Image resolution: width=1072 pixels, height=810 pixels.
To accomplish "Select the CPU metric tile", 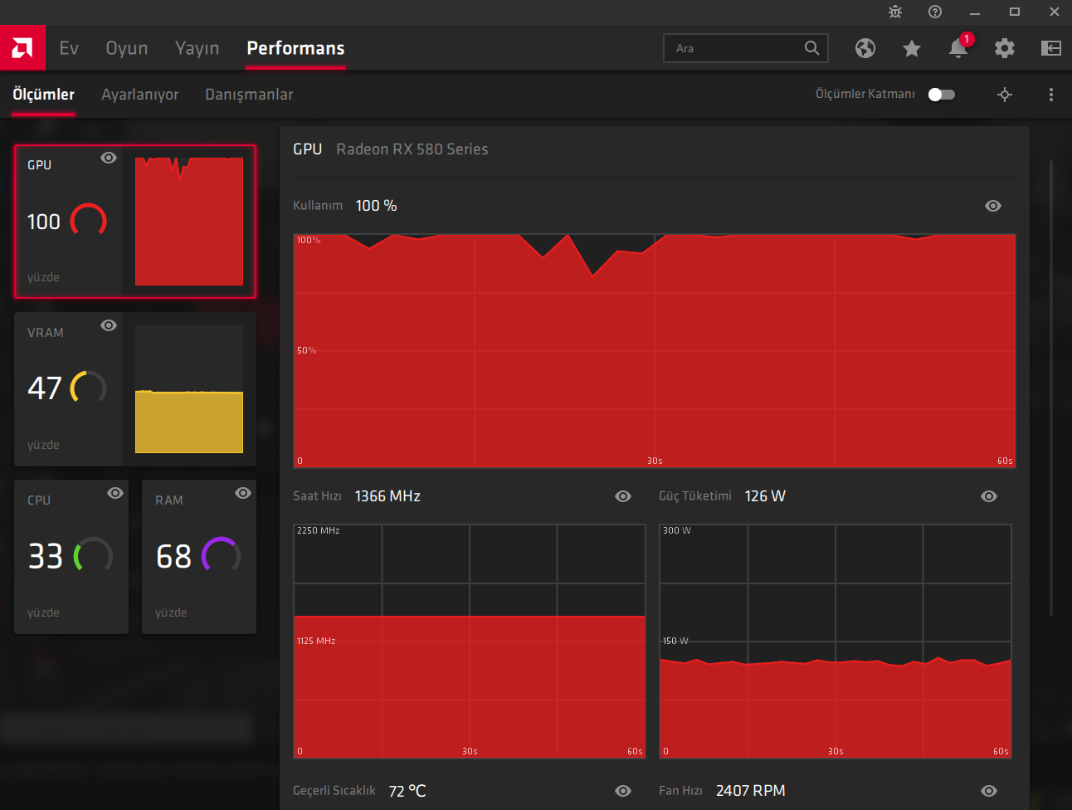I will (71, 556).
